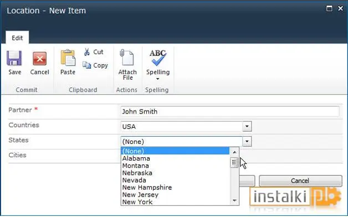The image size is (348, 217).
Task: Click the Attach File paperclip icon
Action: [x=126, y=58]
